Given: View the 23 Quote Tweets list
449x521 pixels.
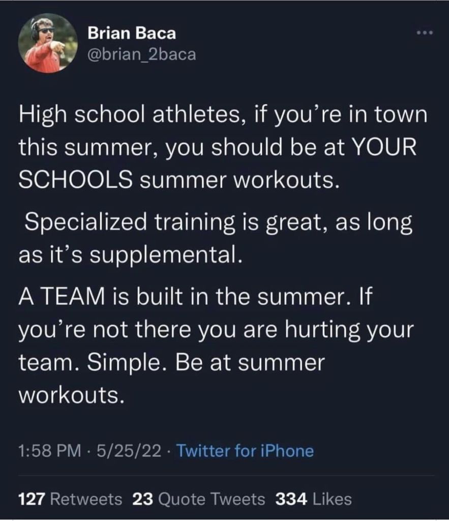Looking at the screenshot, I should click(199, 499).
